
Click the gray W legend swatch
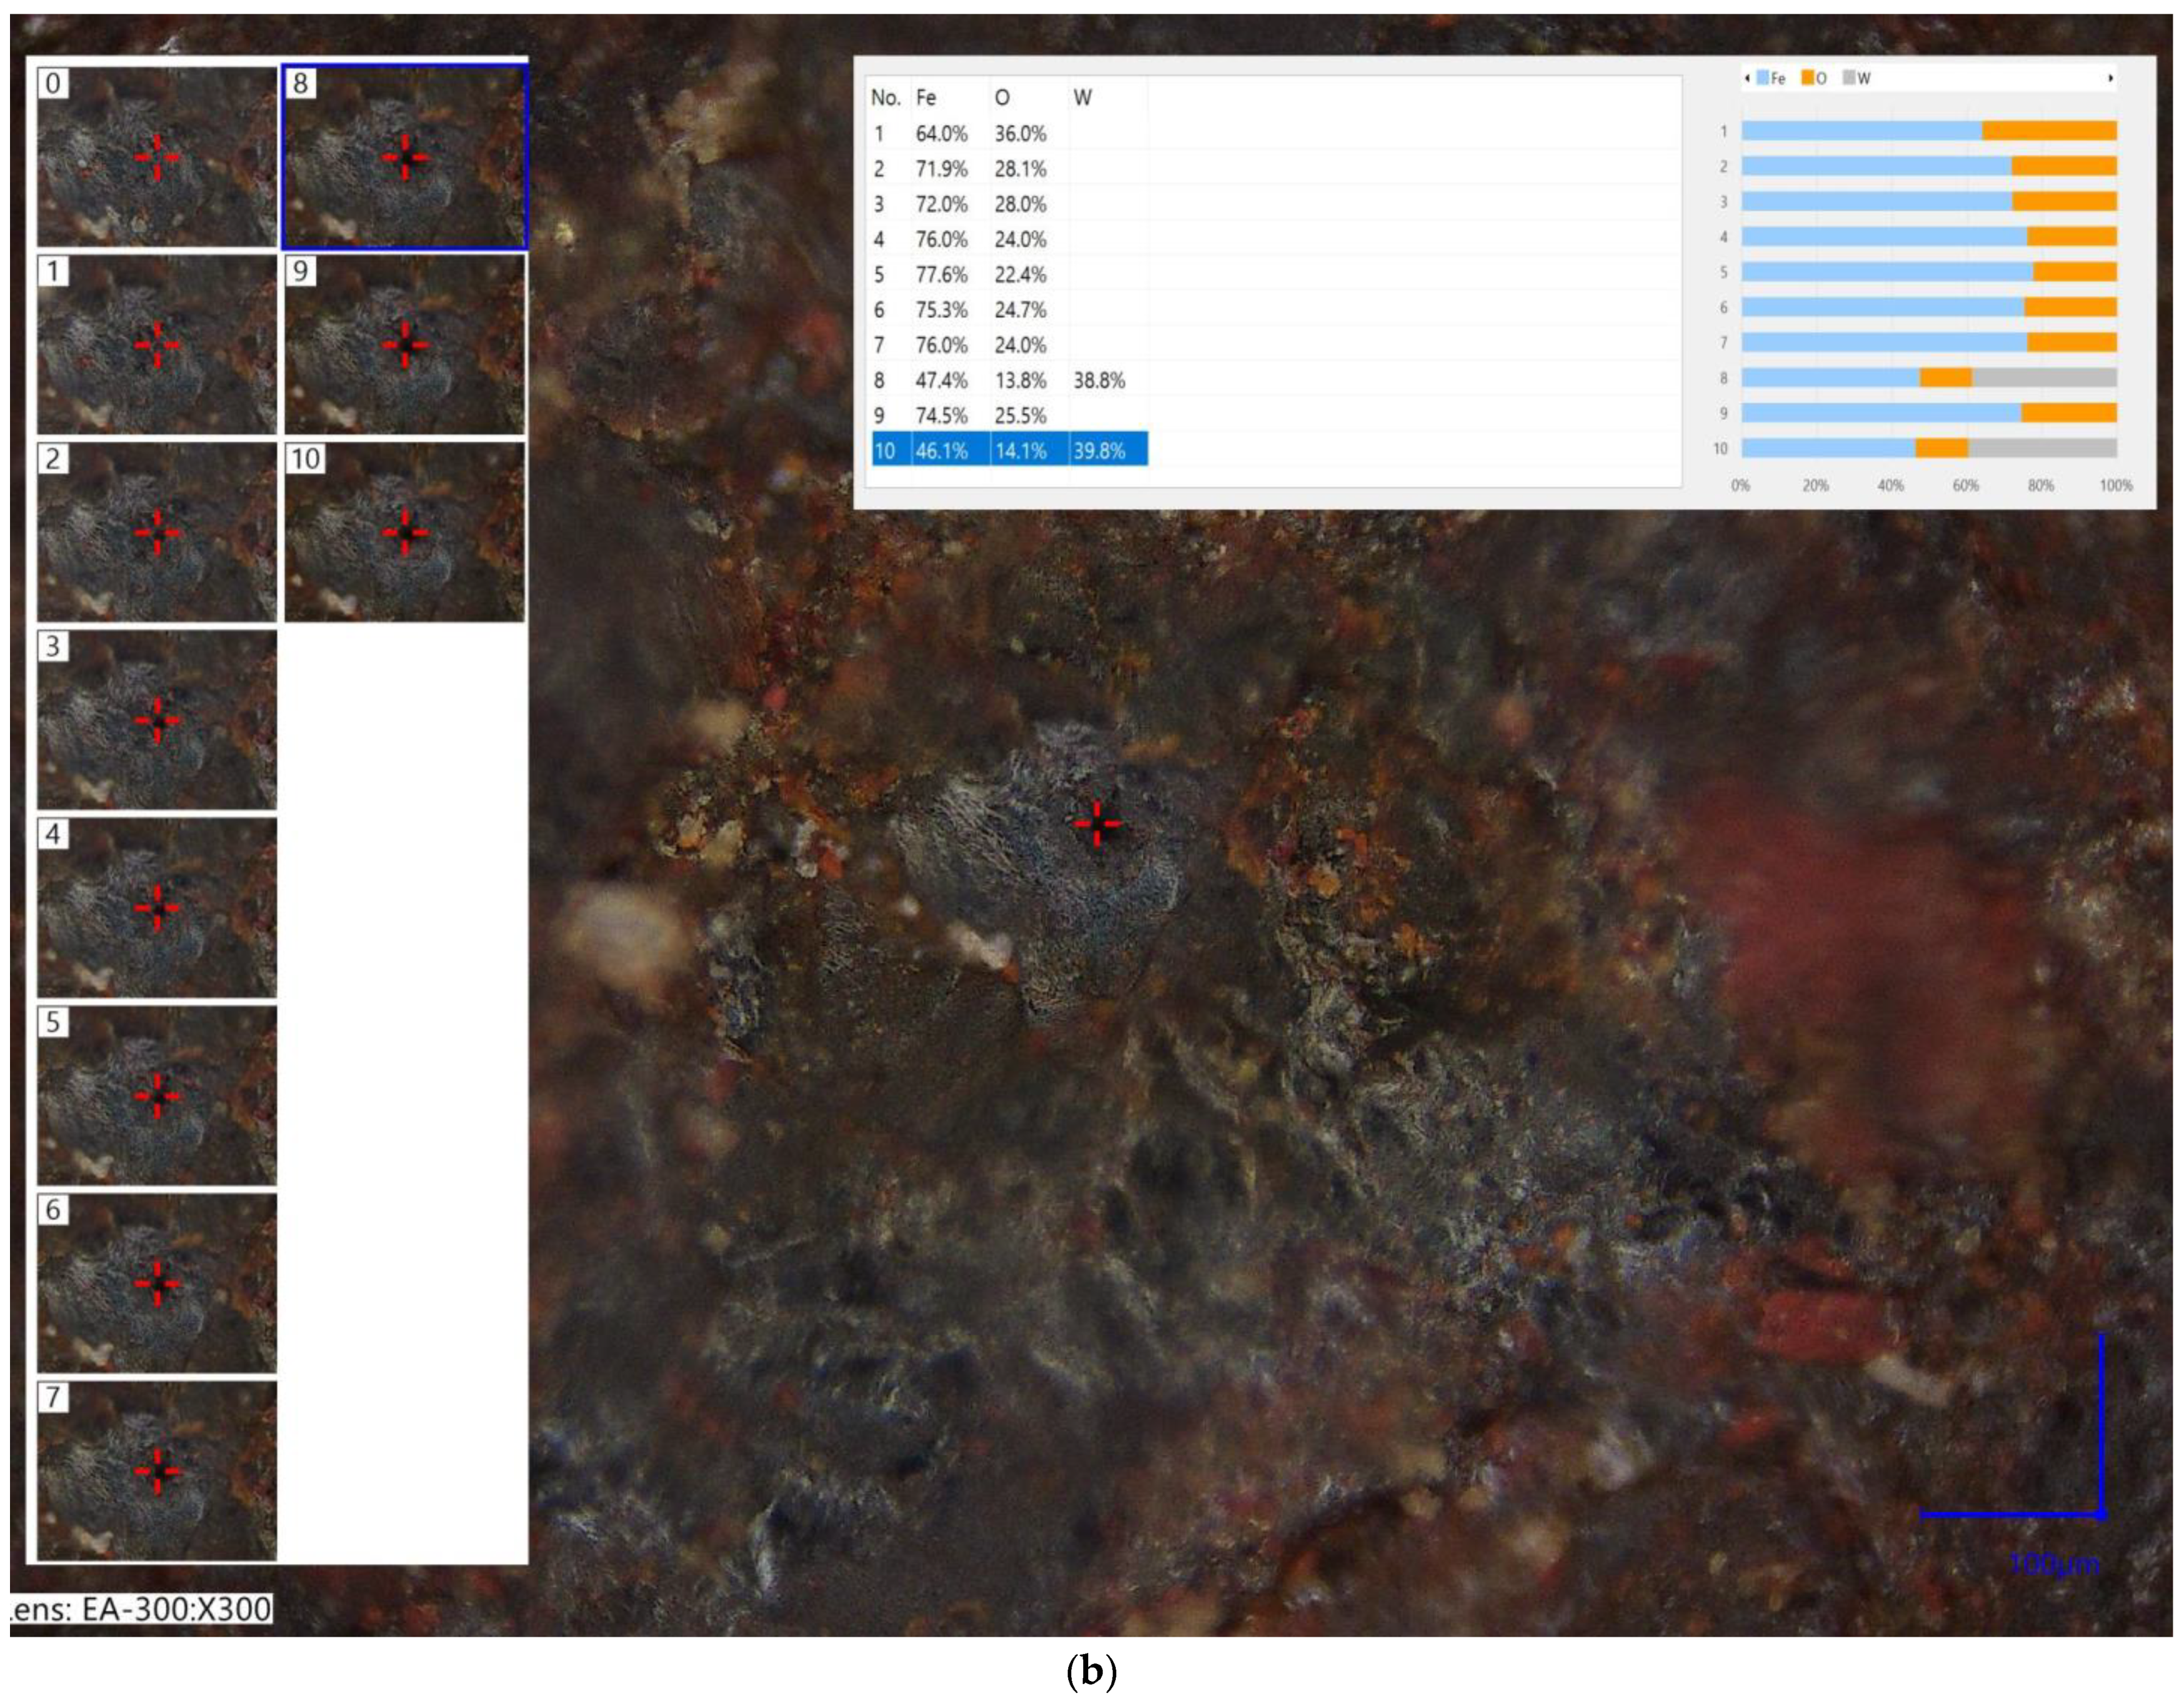[x=1849, y=78]
